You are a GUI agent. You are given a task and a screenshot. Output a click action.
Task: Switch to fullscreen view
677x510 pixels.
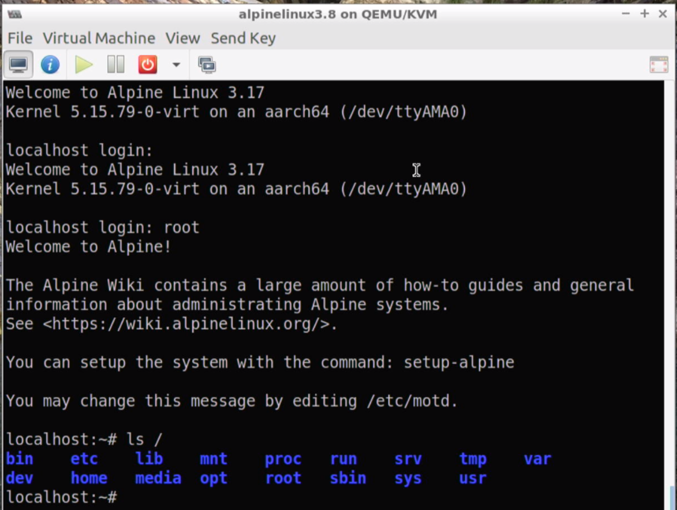[659, 65]
